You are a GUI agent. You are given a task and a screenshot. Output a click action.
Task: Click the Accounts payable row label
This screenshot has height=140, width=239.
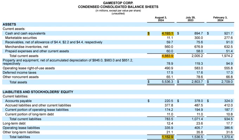18,101
